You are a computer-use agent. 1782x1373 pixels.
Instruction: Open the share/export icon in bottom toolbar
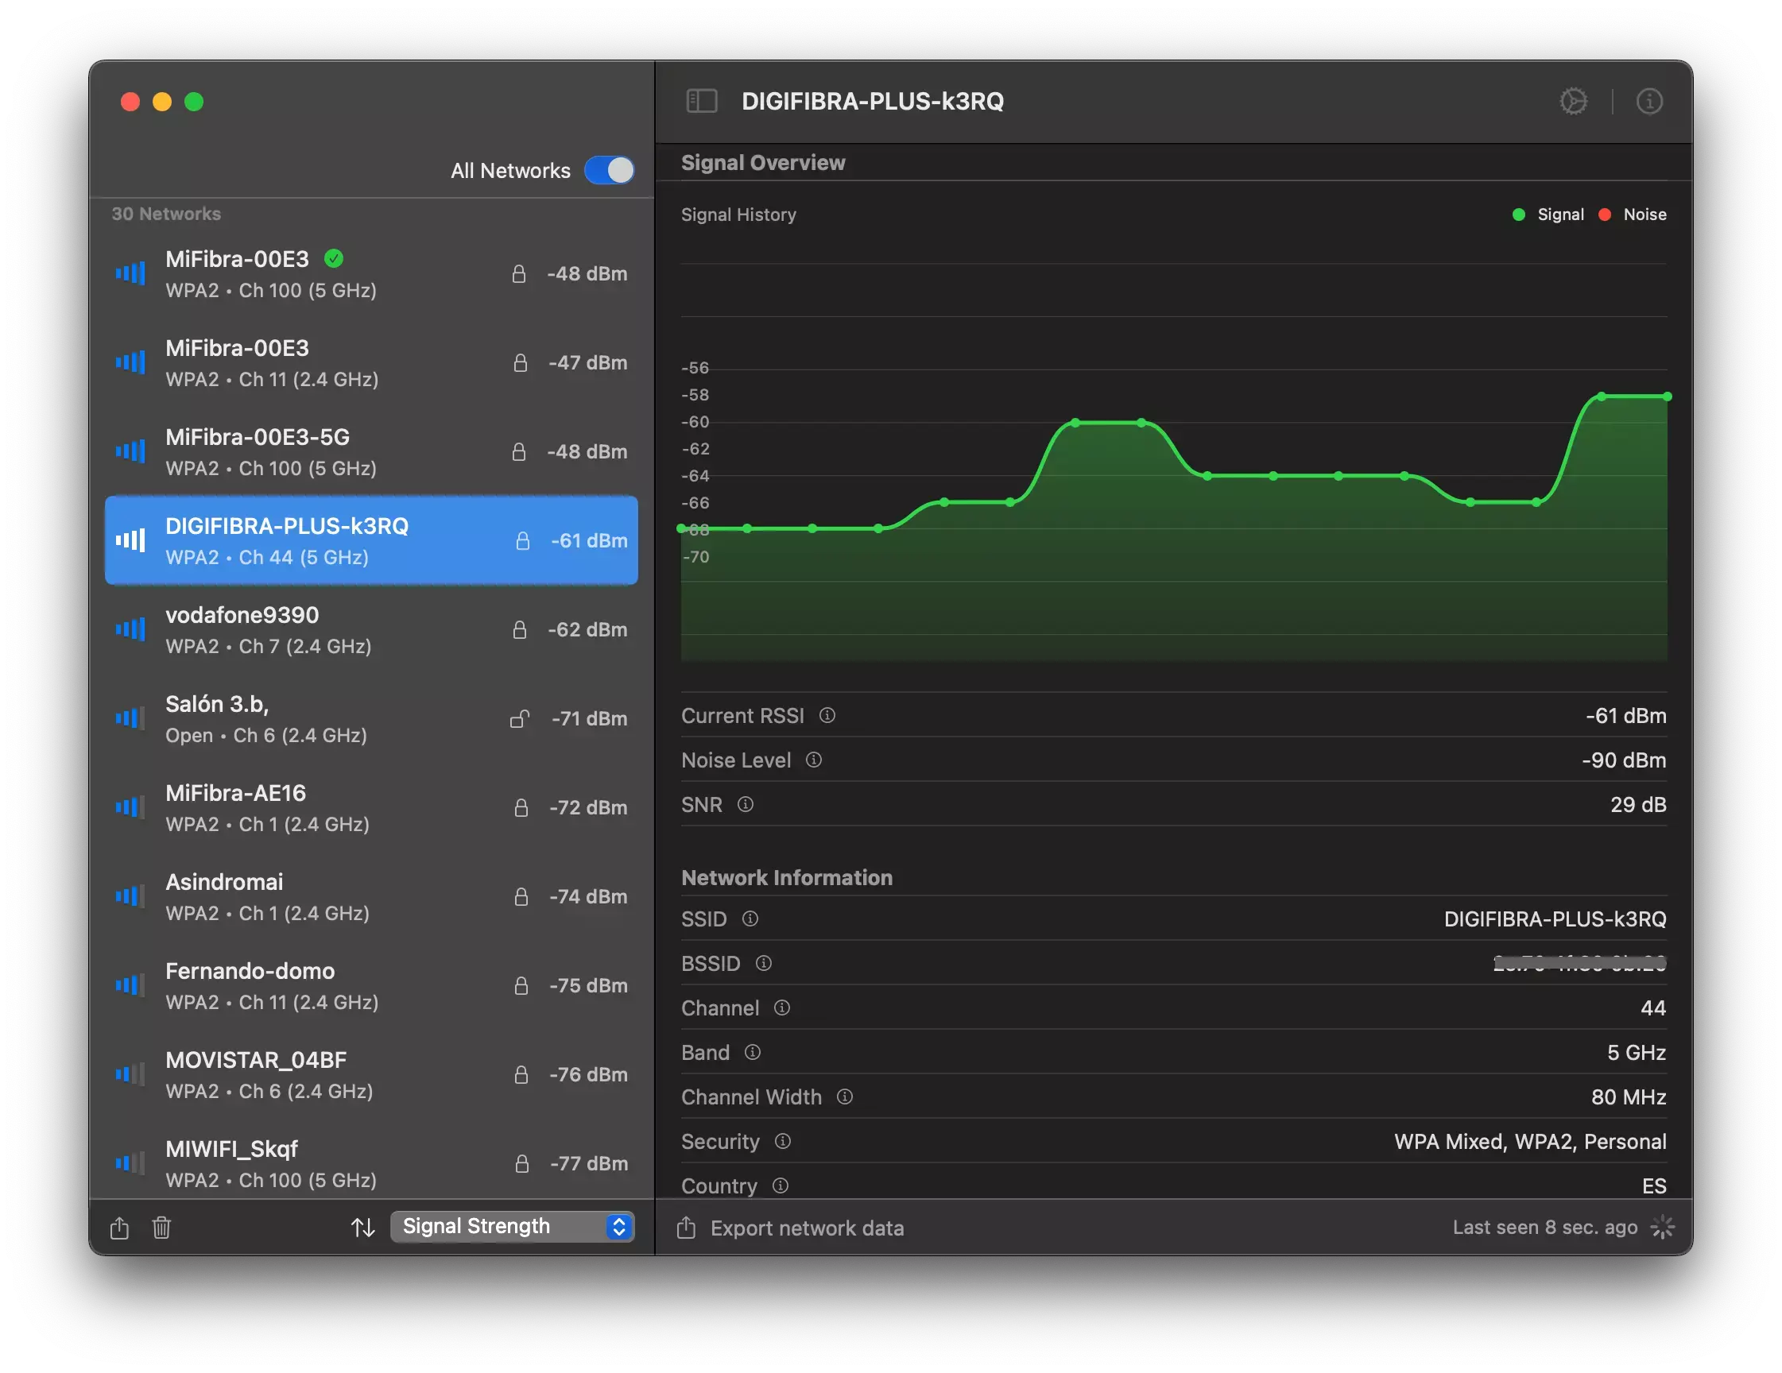click(x=119, y=1227)
